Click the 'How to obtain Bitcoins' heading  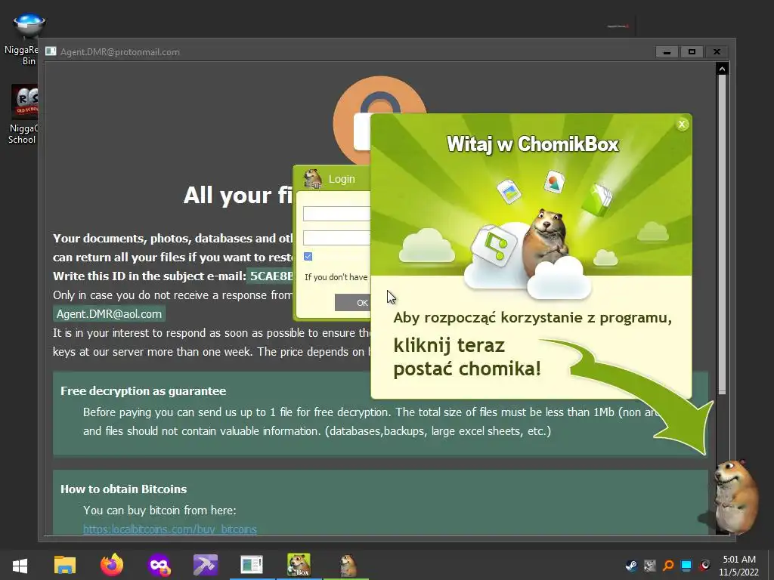click(x=123, y=489)
